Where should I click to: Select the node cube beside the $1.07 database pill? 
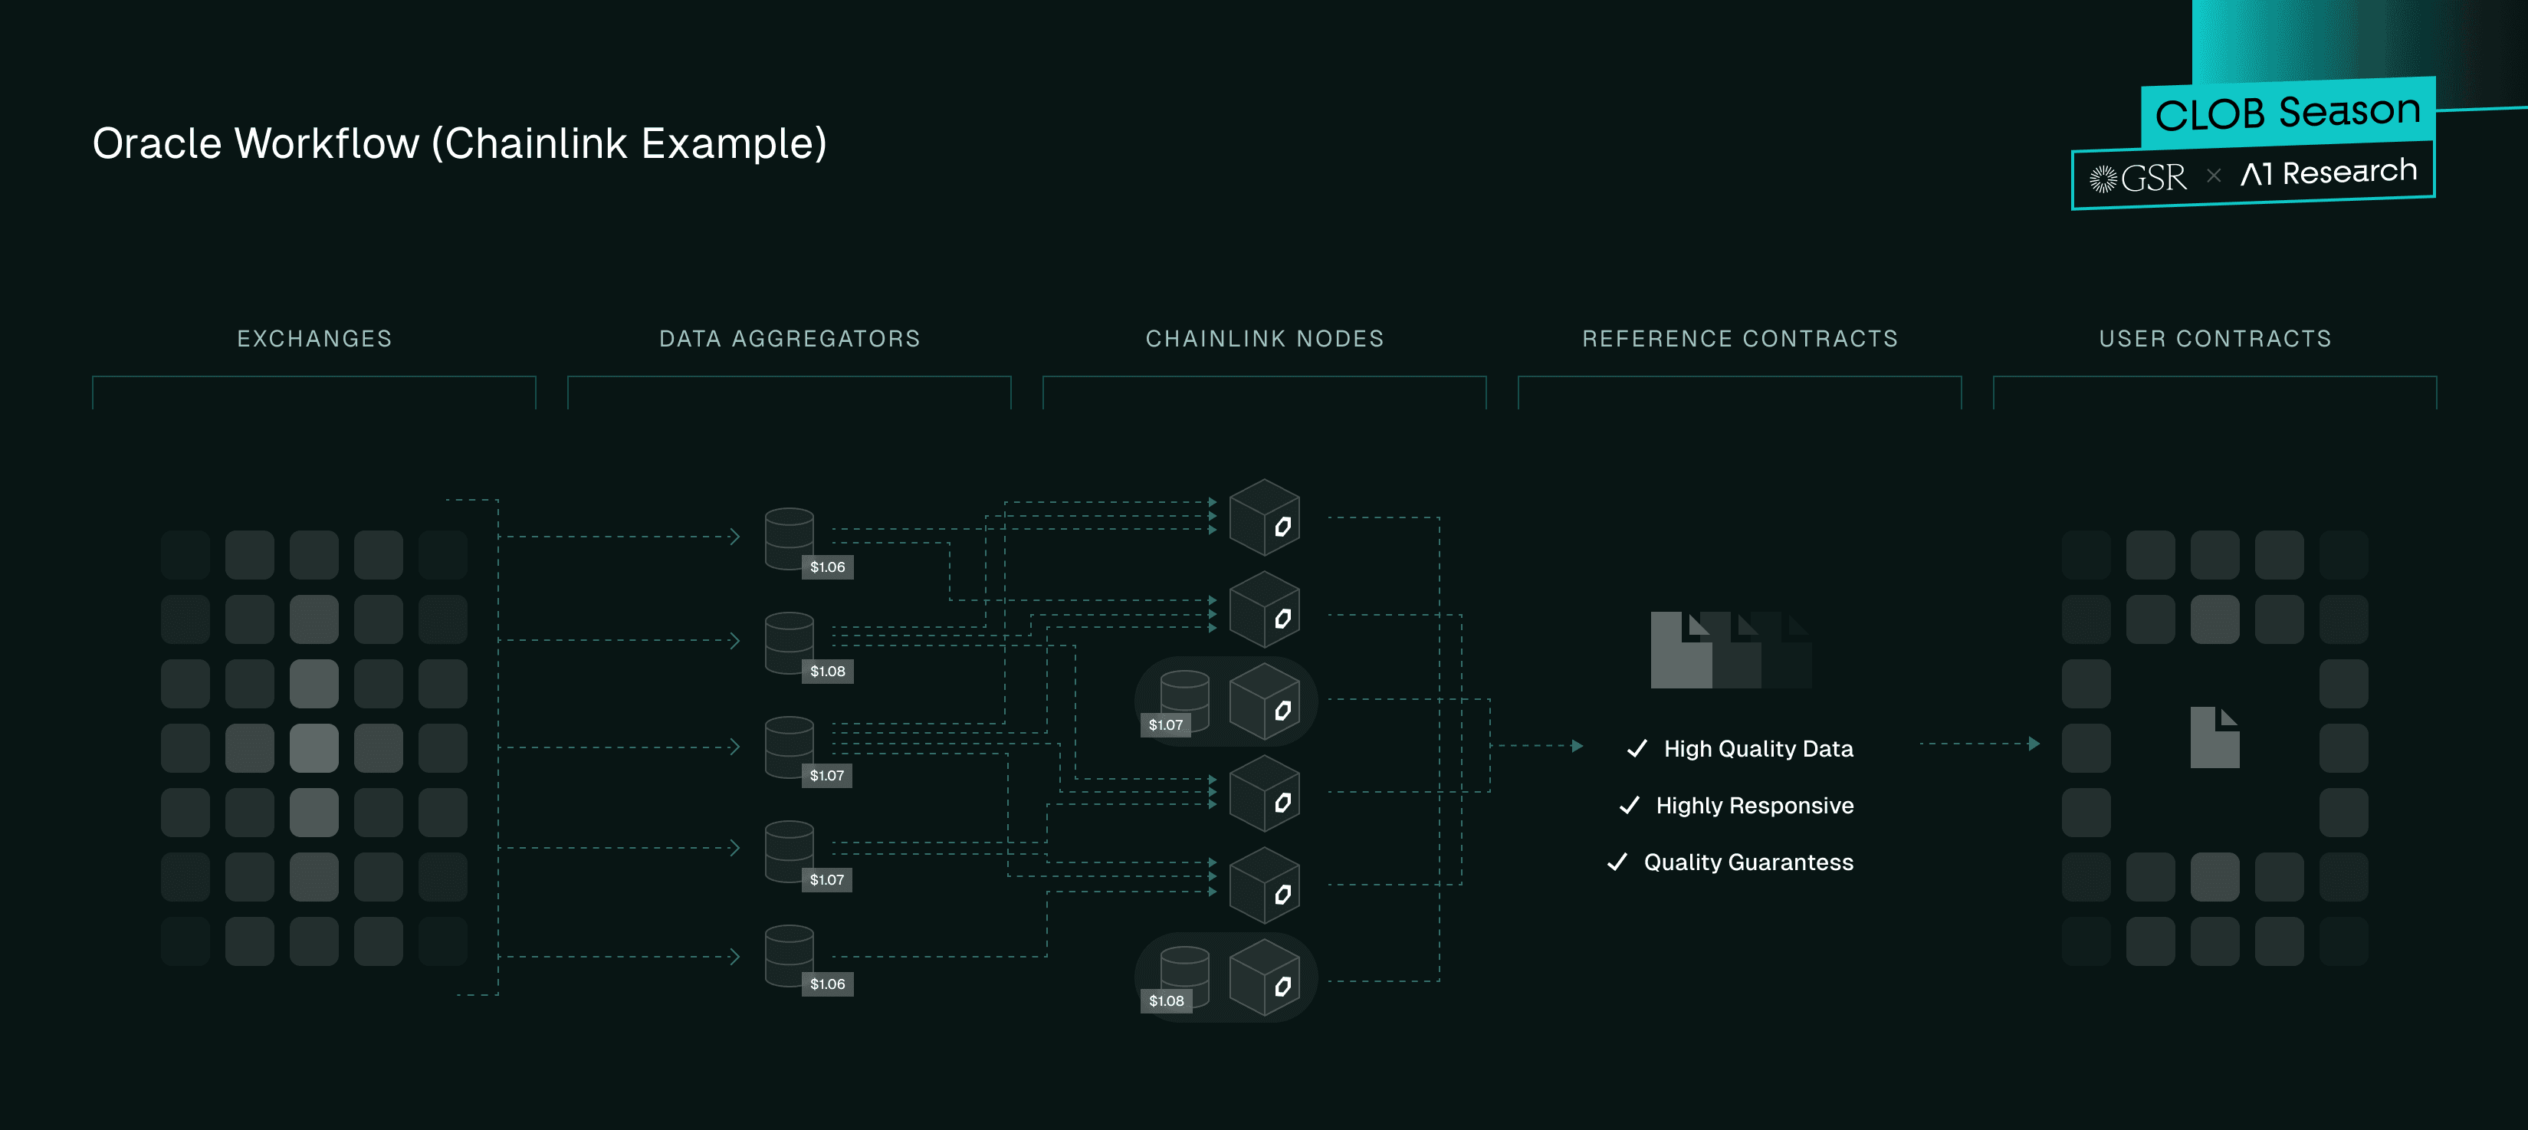1265,701
